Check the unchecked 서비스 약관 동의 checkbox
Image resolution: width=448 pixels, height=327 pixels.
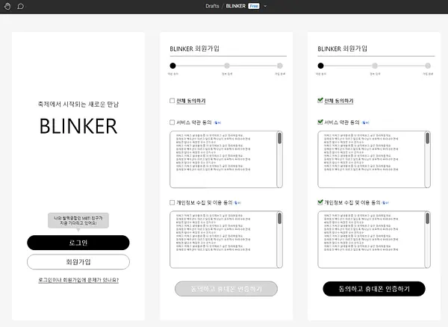[172, 122]
